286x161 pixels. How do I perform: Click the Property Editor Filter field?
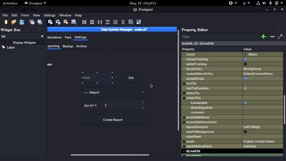point(220,37)
